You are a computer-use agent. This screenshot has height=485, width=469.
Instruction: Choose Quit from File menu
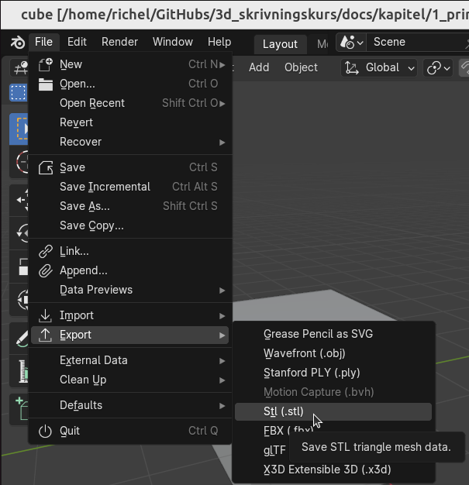130,431
